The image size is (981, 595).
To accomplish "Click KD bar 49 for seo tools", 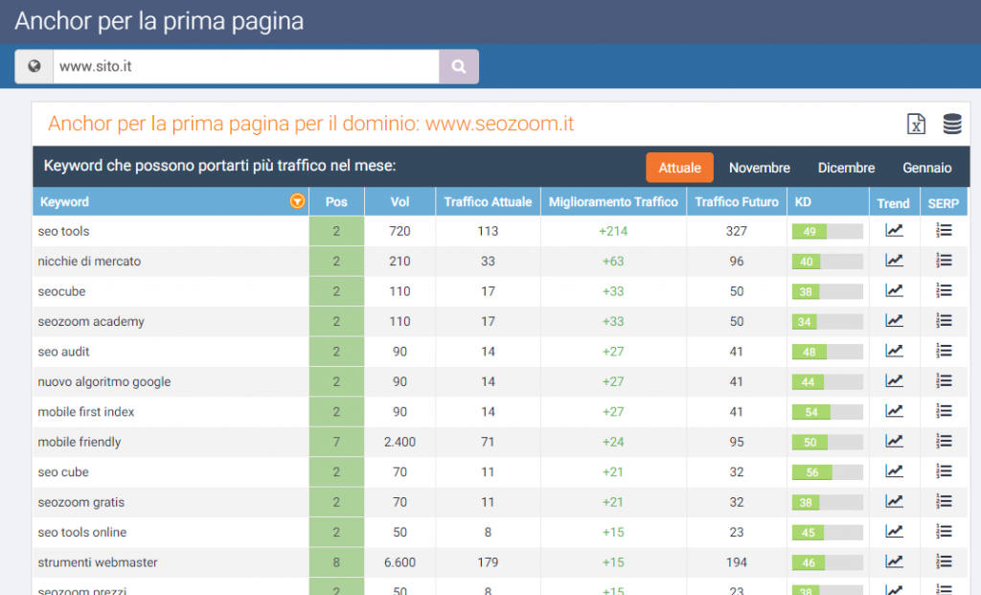I will [x=827, y=231].
